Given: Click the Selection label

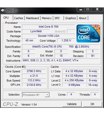Looking at the screenshot, I should pos(14,95).
